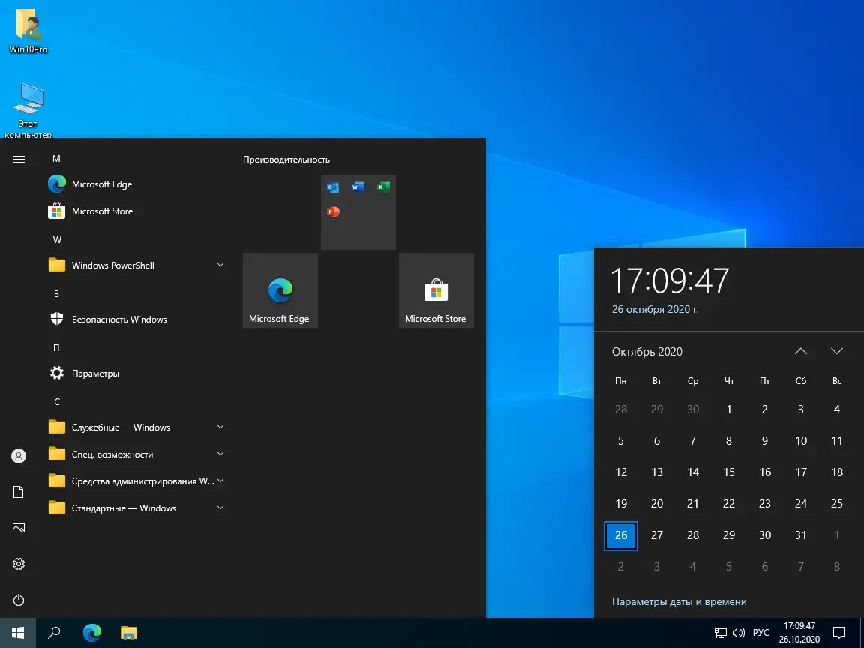
Task: Open the Action Center icon in the tray
Action: [x=839, y=632]
